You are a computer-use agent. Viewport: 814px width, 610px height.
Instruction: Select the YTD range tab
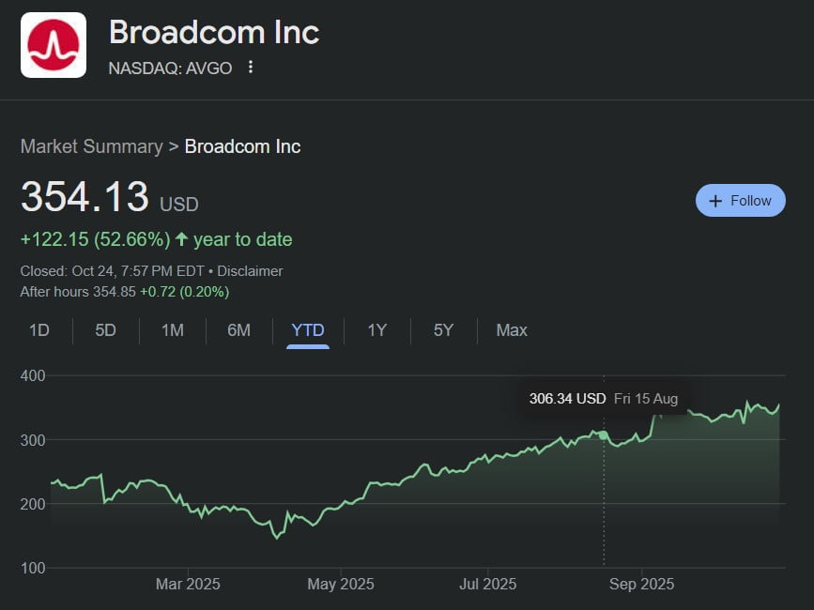(x=308, y=330)
